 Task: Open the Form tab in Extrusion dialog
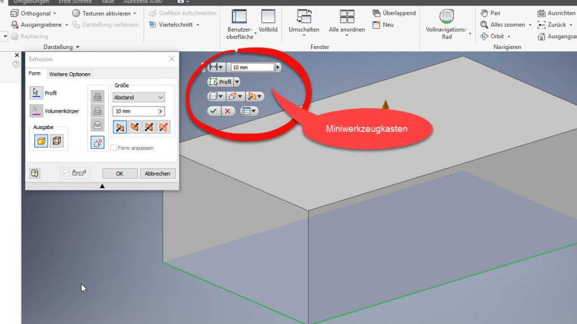[x=35, y=74]
